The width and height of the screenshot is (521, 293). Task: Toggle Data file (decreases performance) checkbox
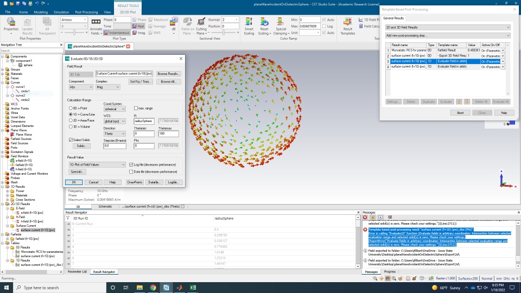pos(131,172)
